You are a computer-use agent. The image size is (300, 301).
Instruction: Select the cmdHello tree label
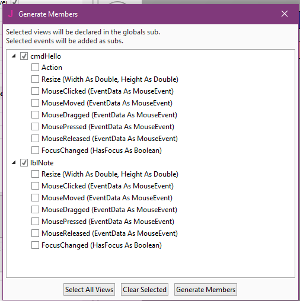coord(46,56)
